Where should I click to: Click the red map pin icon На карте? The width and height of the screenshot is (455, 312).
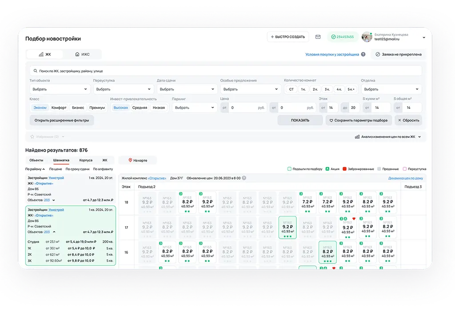[130, 160]
